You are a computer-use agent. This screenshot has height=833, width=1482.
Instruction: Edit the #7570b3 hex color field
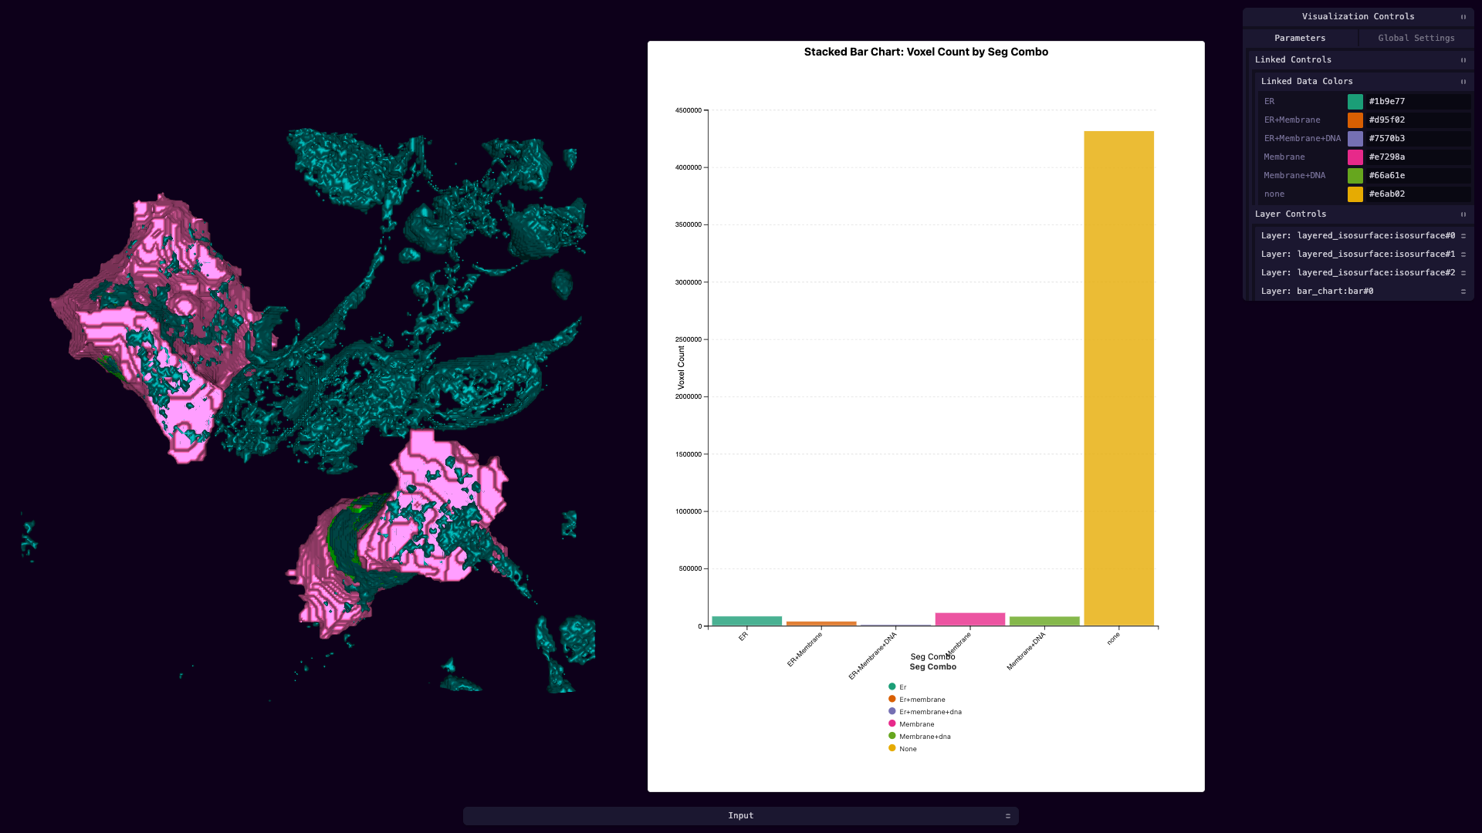(1418, 139)
